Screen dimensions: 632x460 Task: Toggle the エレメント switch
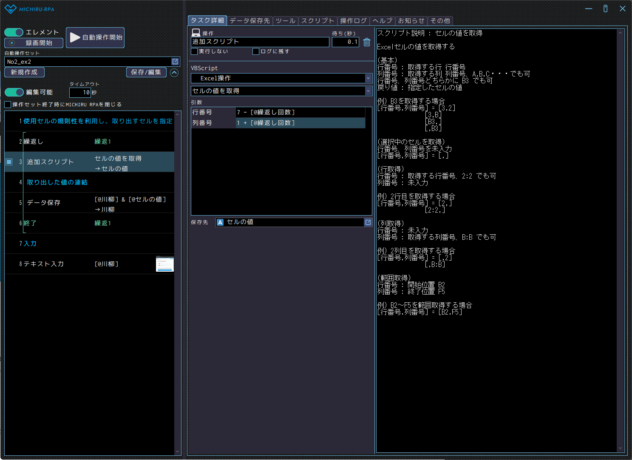click(x=14, y=32)
